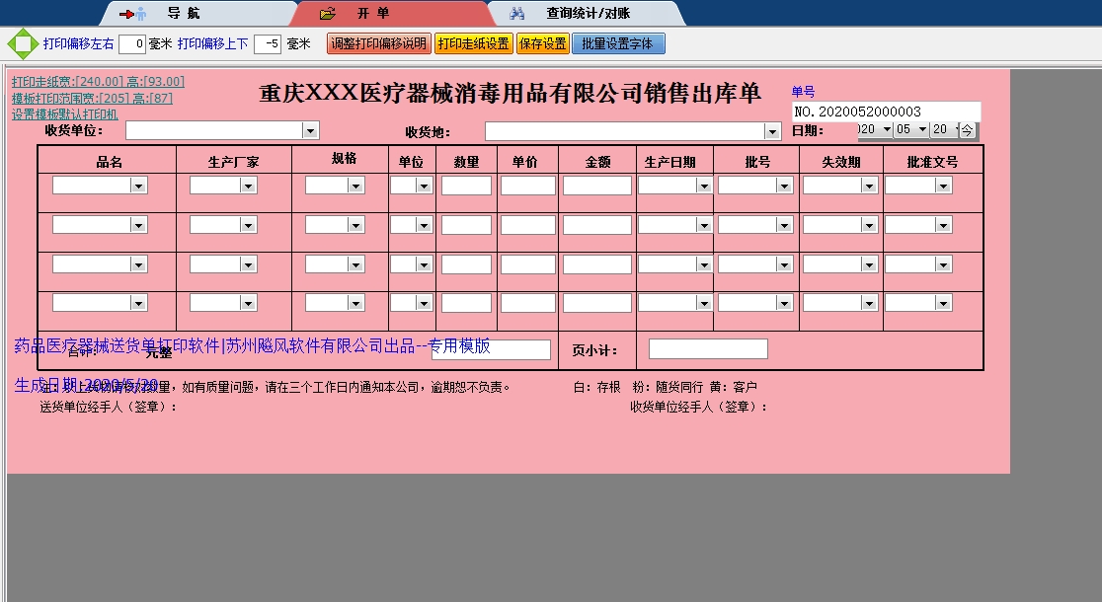Open the 收货单位 dropdown
The height and width of the screenshot is (602, 1102).
tap(312, 129)
